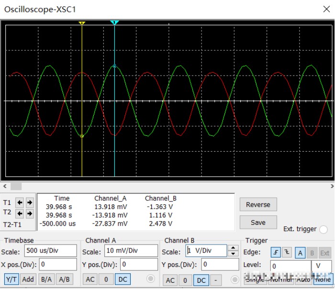Move cursor T2 left with arrow
The height and width of the screenshot is (289, 335).
[20, 213]
